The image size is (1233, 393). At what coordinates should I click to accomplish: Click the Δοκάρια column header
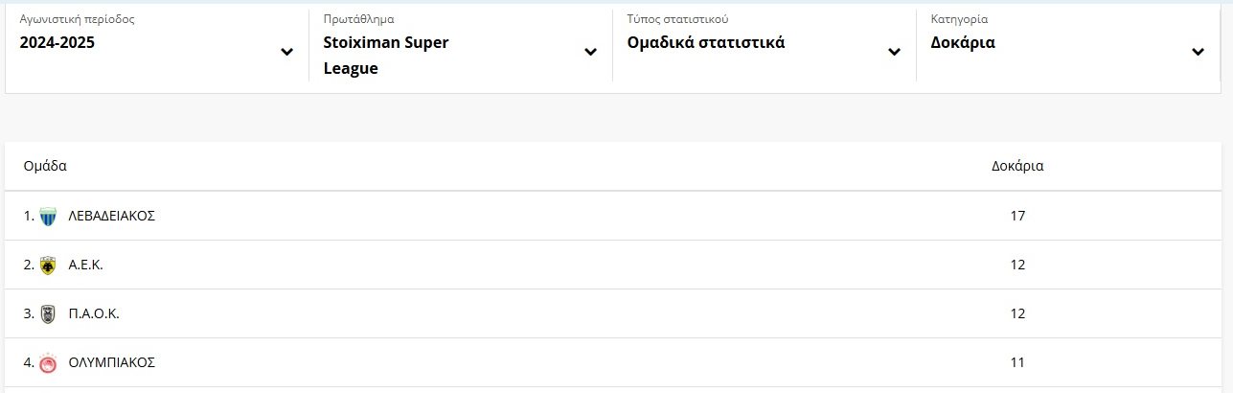coord(1017,166)
